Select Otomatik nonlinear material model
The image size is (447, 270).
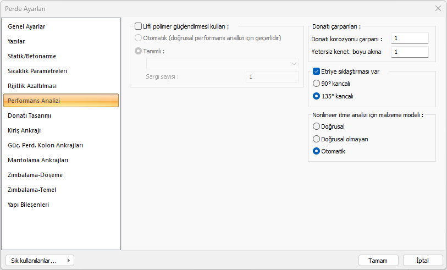tap(316, 151)
